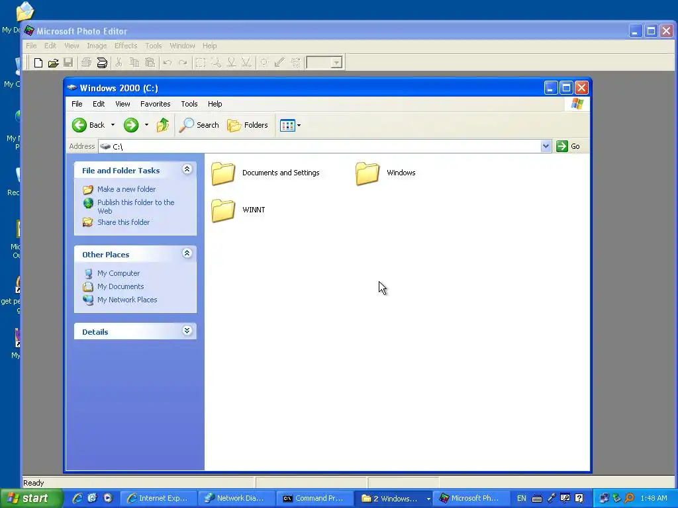Click the Windows flag logo in Explorer
This screenshot has height=508, width=678.
point(577,104)
